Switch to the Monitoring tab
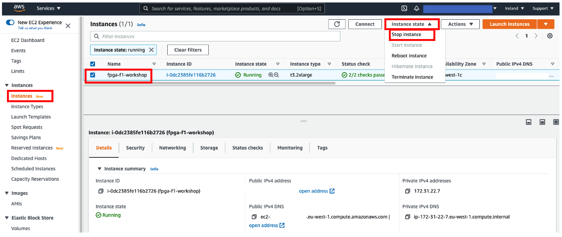Screen dimensions: 562x237 pyautogui.click(x=290, y=148)
